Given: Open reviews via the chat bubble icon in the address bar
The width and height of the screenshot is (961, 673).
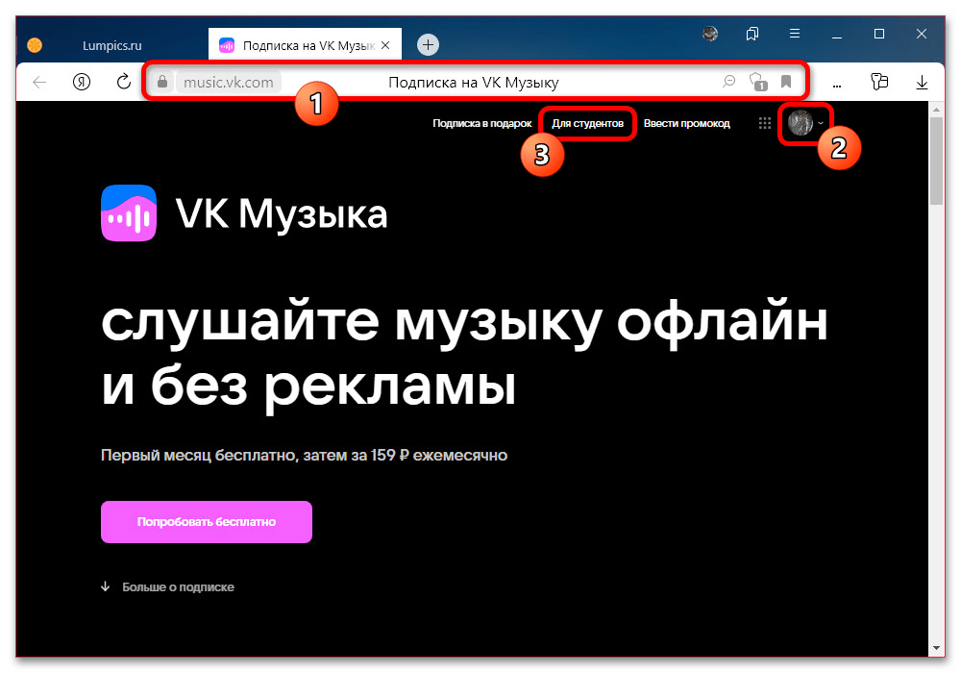Looking at the screenshot, I should click(728, 81).
